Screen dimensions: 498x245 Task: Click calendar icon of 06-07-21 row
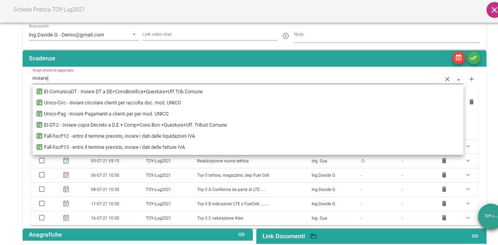tap(66, 175)
